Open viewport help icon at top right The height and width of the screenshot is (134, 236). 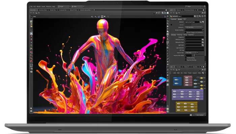[168, 16]
